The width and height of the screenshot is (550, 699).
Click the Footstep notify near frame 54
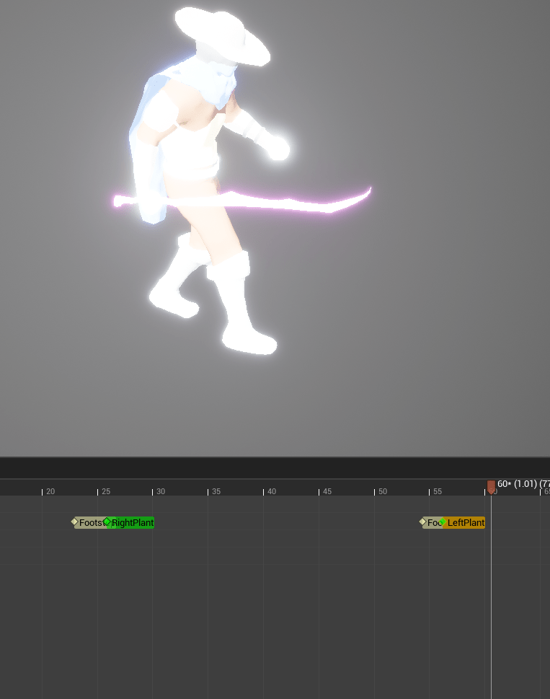coord(433,523)
